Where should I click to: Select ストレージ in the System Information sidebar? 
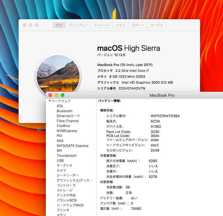pyautogui.click(x=64, y=190)
